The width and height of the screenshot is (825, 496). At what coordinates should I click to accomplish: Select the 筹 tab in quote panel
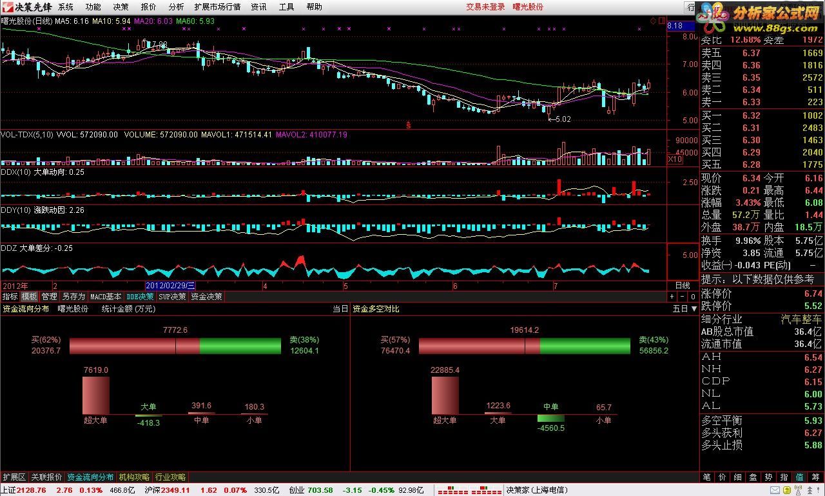[815, 477]
